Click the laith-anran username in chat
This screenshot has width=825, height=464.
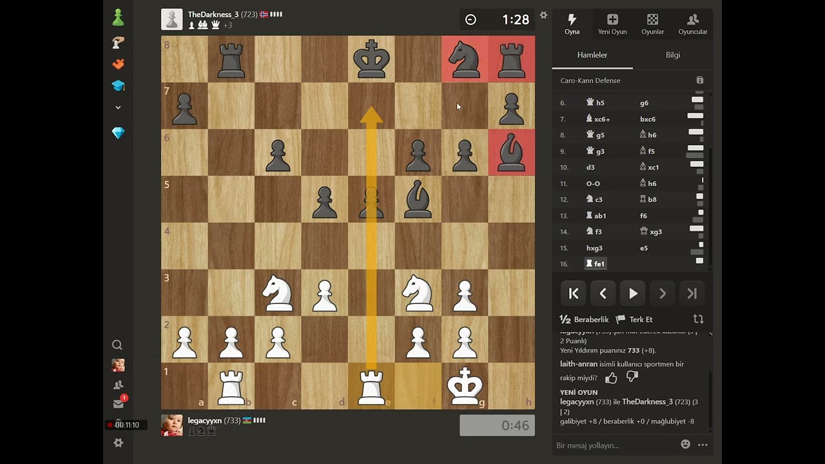[x=579, y=364]
